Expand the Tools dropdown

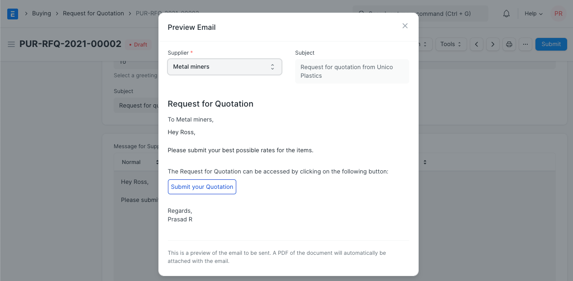click(x=450, y=44)
